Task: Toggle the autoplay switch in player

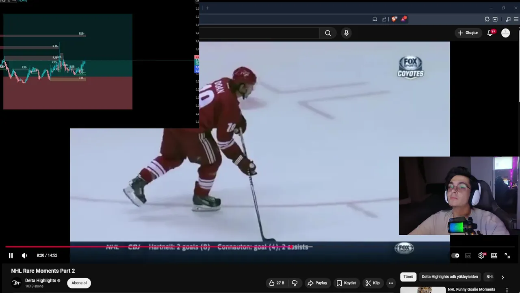Action: pyautogui.click(x=455, y=256)
